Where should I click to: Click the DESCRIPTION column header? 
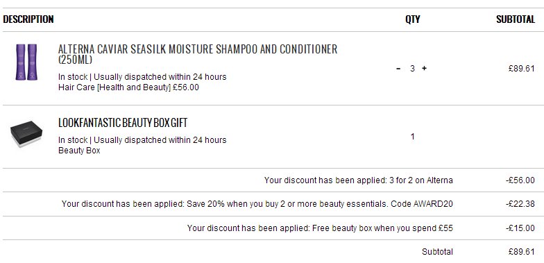(28, 19)
